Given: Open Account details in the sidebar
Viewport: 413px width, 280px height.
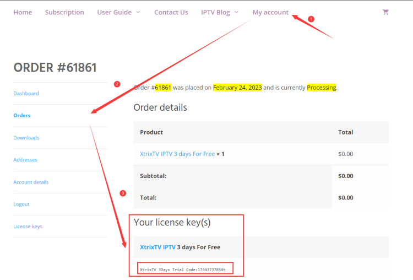Looking at the screenshot, I should [31, 182].
